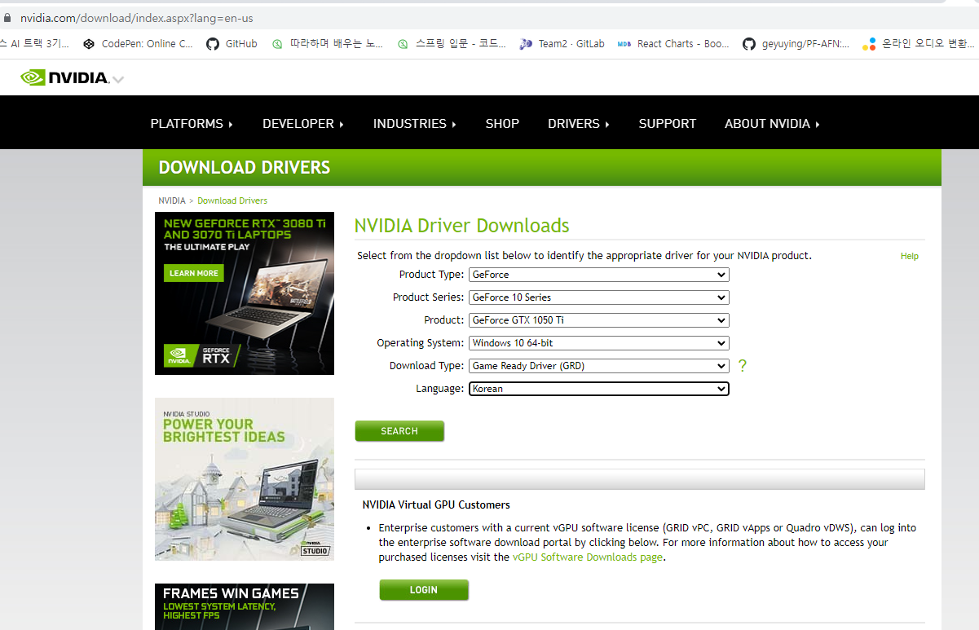
Task: Expand dropdown arrow next to NVIDIA logo
Action: (118, 80)
